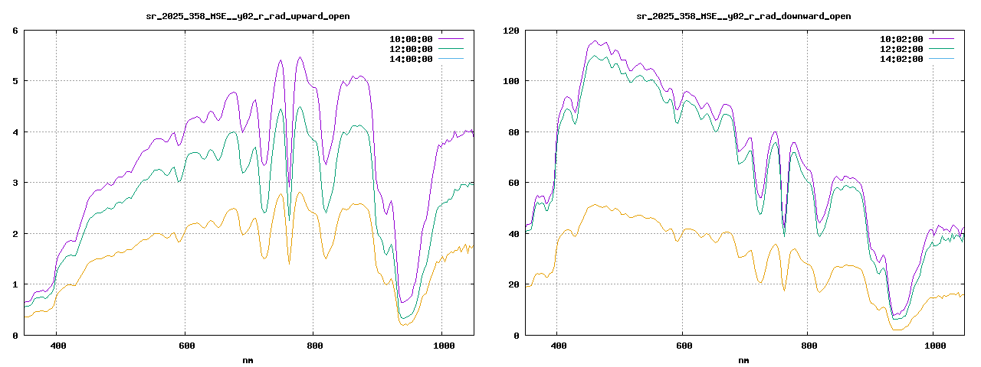Select the 12:02:00 legend label
The height and width of the screenshot is (367, 981).
coord(901,49)
